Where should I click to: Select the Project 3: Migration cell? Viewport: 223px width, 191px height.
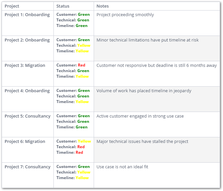pyautogui.click(x=25, y=65)
